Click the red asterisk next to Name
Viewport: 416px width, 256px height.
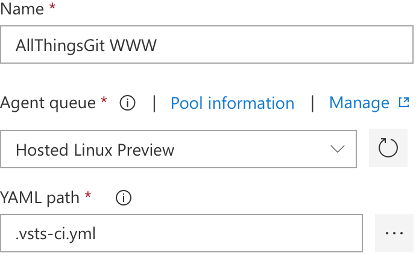[52, 6]
